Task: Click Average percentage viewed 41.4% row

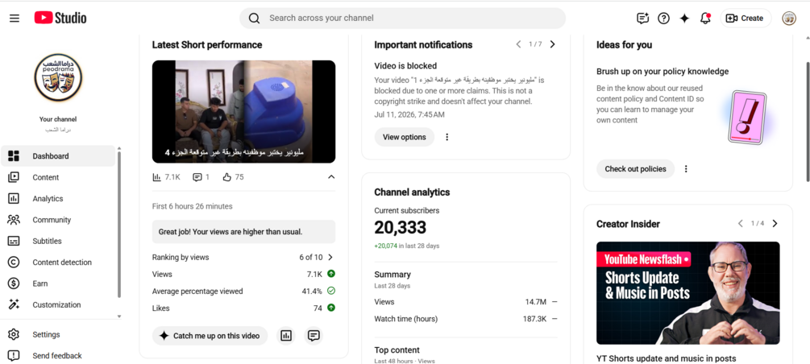Action: (244, 292)
